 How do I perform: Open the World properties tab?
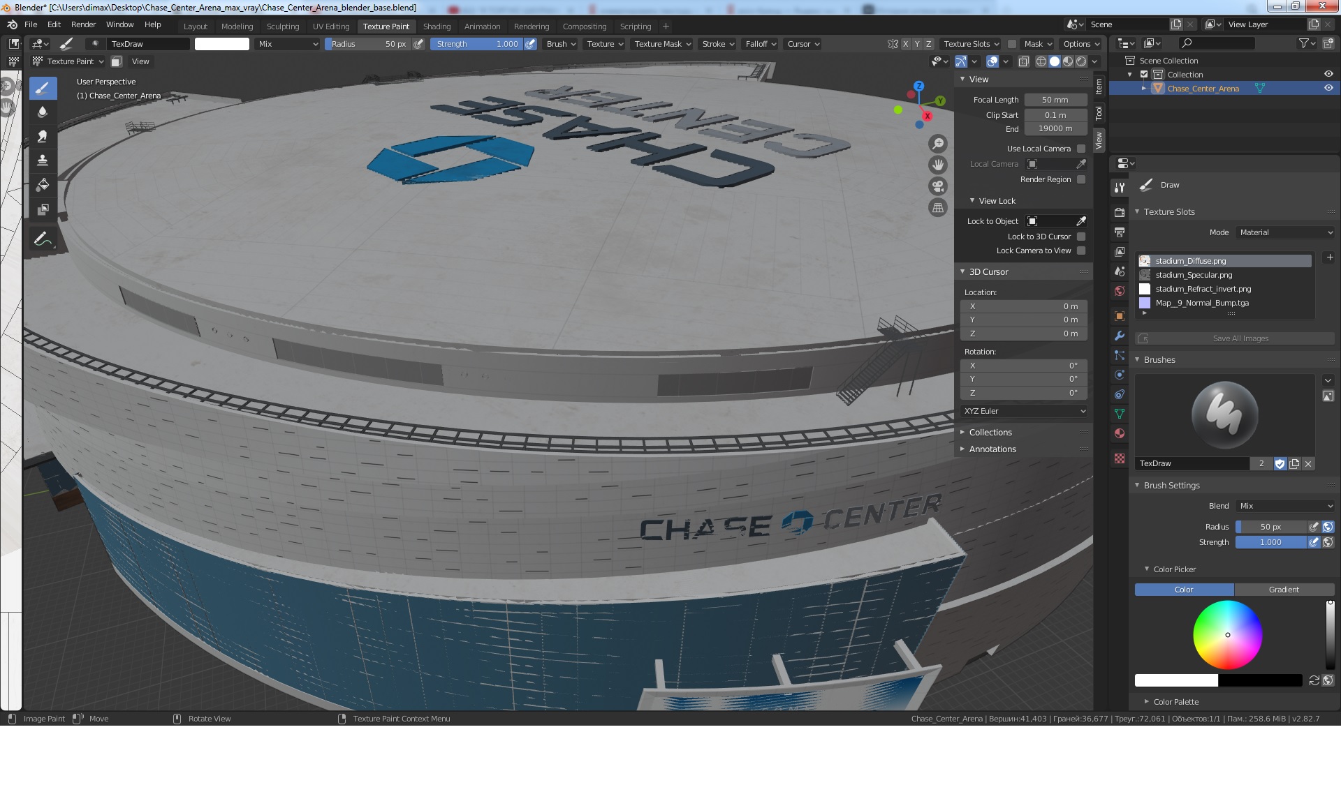click(x=1120, y=291)
